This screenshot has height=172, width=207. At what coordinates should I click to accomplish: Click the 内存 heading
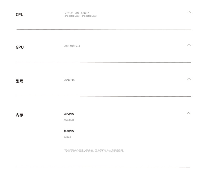point(19,115)
